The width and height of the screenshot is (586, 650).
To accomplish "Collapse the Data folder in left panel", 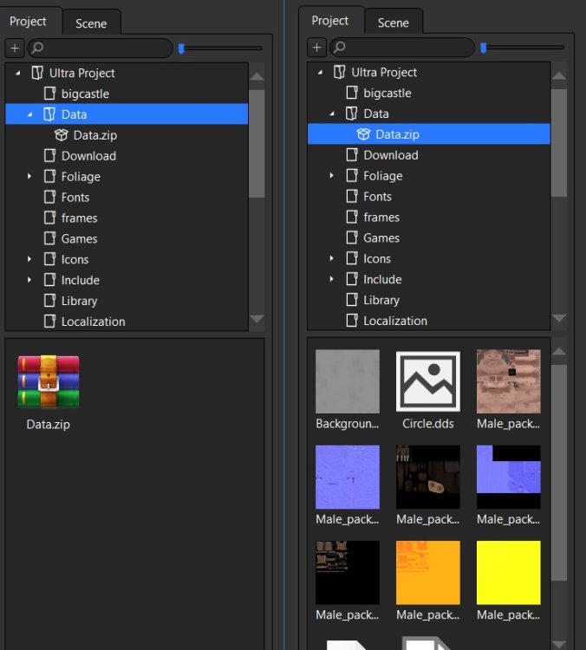I will [29, 114].
